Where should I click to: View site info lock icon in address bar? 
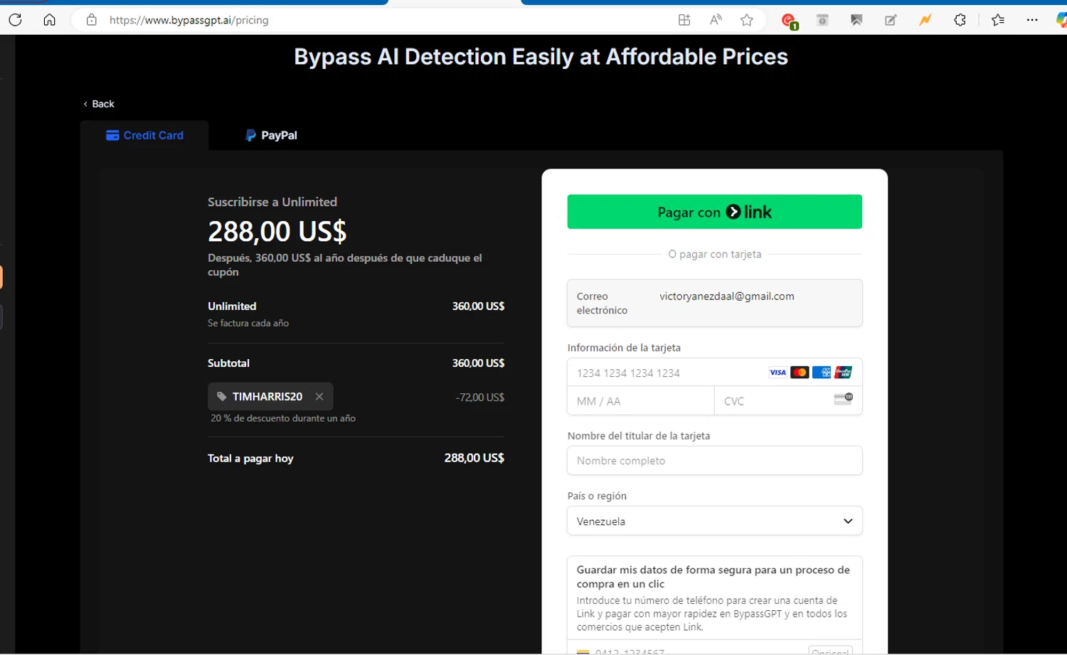point(91,20)
